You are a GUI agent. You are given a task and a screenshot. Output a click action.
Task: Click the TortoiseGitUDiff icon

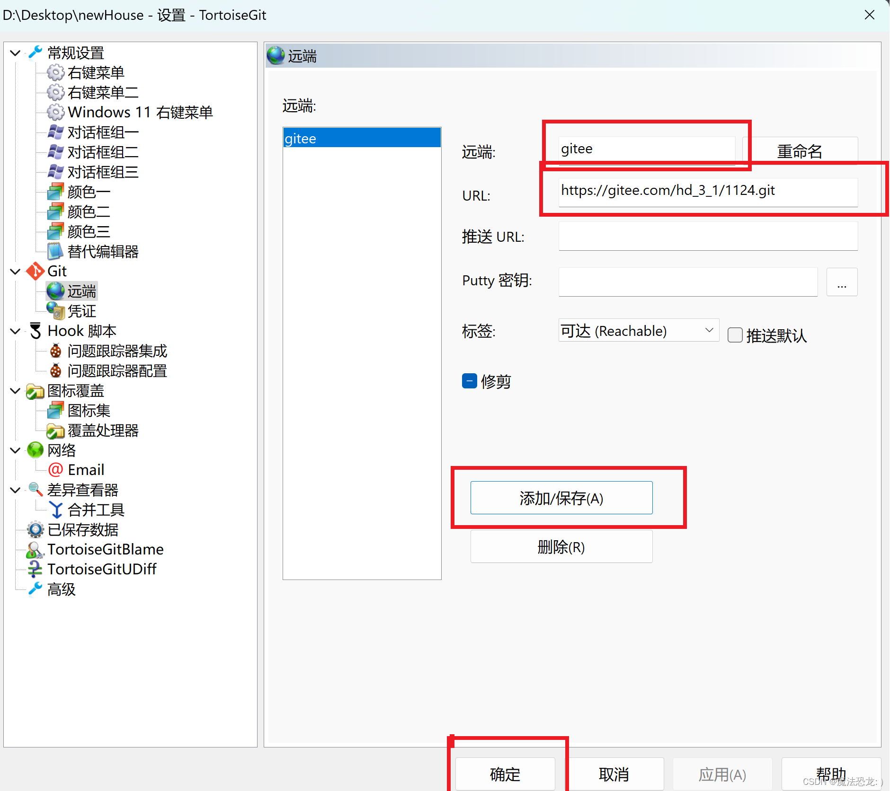pos(36,569)
